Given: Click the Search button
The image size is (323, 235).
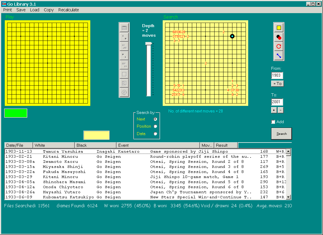Looking at the screenshot, I should pos(281,134).
